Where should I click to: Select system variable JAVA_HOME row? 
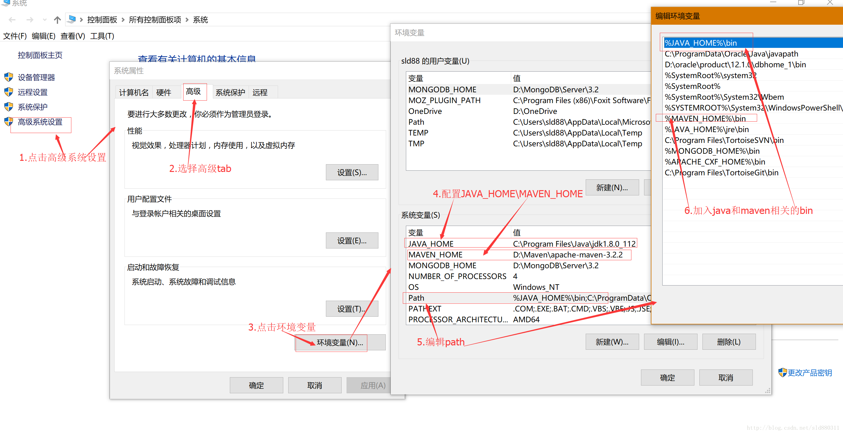529,244
